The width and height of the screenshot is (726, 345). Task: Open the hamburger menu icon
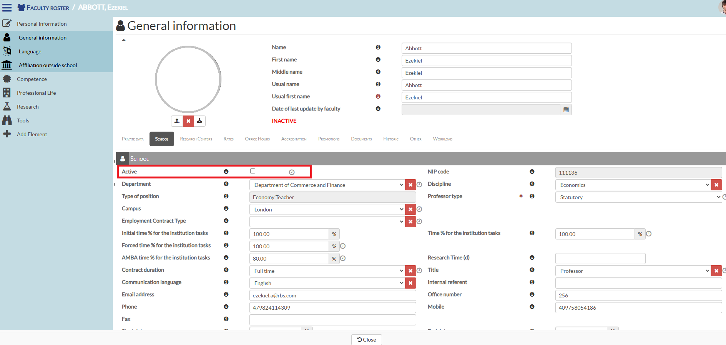(x=7, y=8)
